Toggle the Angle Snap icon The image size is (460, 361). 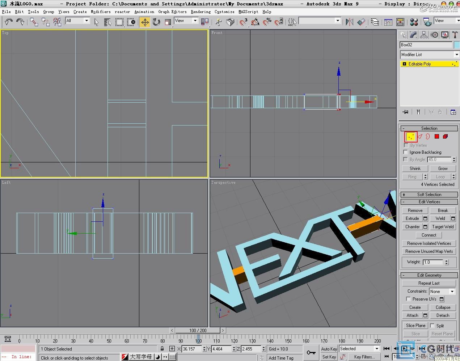[256, 22]
